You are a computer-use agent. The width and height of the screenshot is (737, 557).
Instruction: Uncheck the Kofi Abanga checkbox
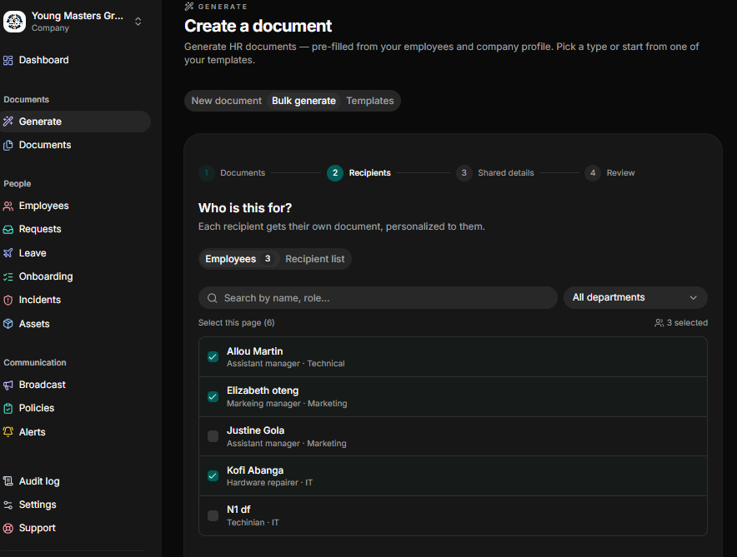point(213,475)
